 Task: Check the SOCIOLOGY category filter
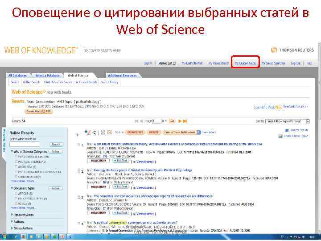click(x=16, y=166)
